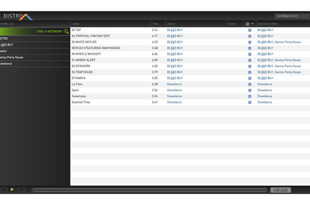Select the track 06 Tropical Fantasy Edit
310x200 pixels.
[90, 36]
